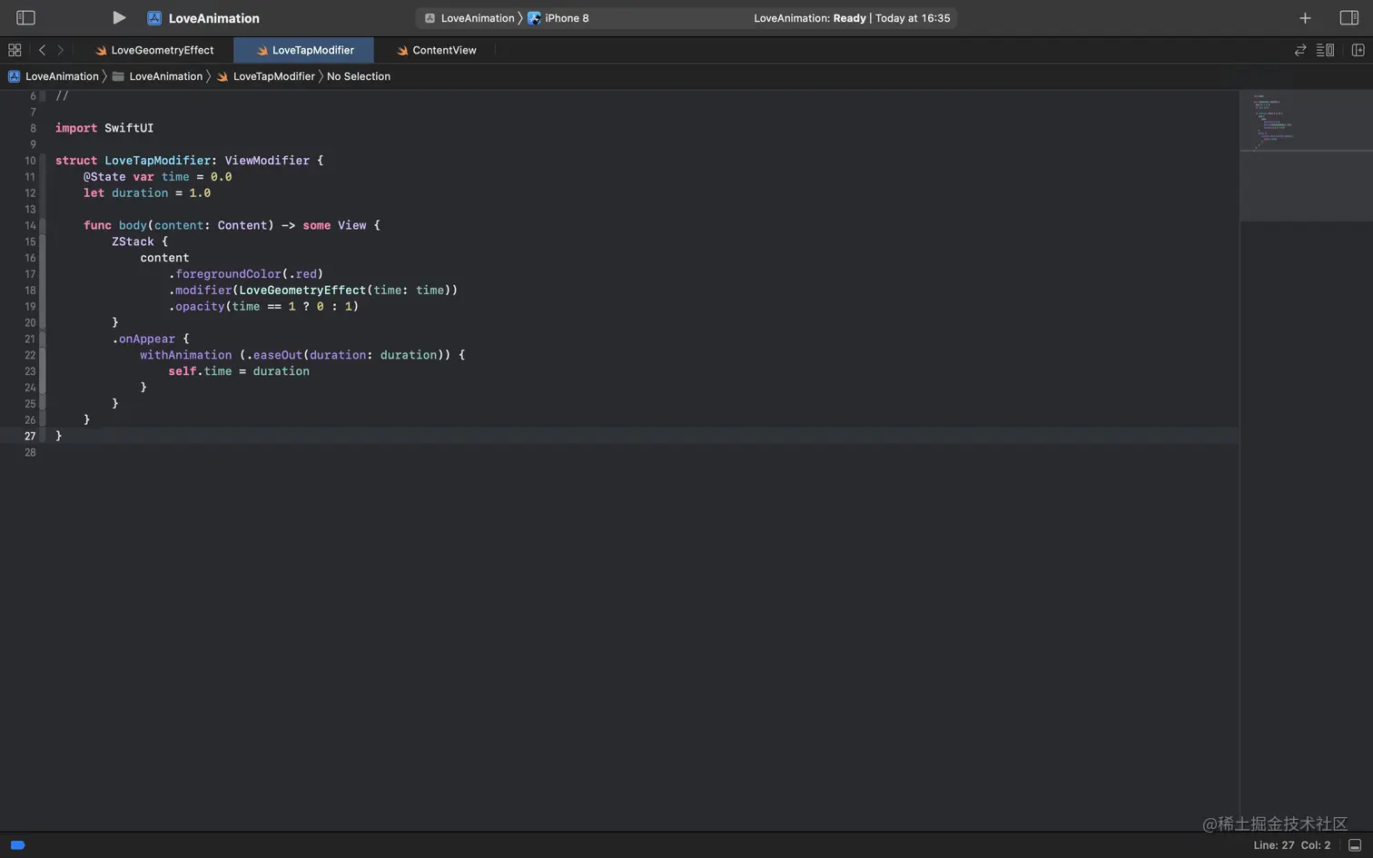Screen dimensions: 1373x858
Task: Open the related items grid menu
Action: click(x=15, y=50)
